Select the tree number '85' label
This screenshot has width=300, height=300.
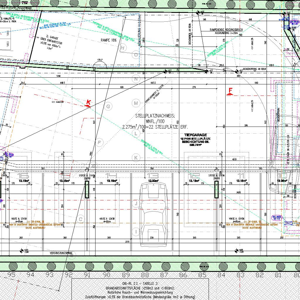pos(202,275)
